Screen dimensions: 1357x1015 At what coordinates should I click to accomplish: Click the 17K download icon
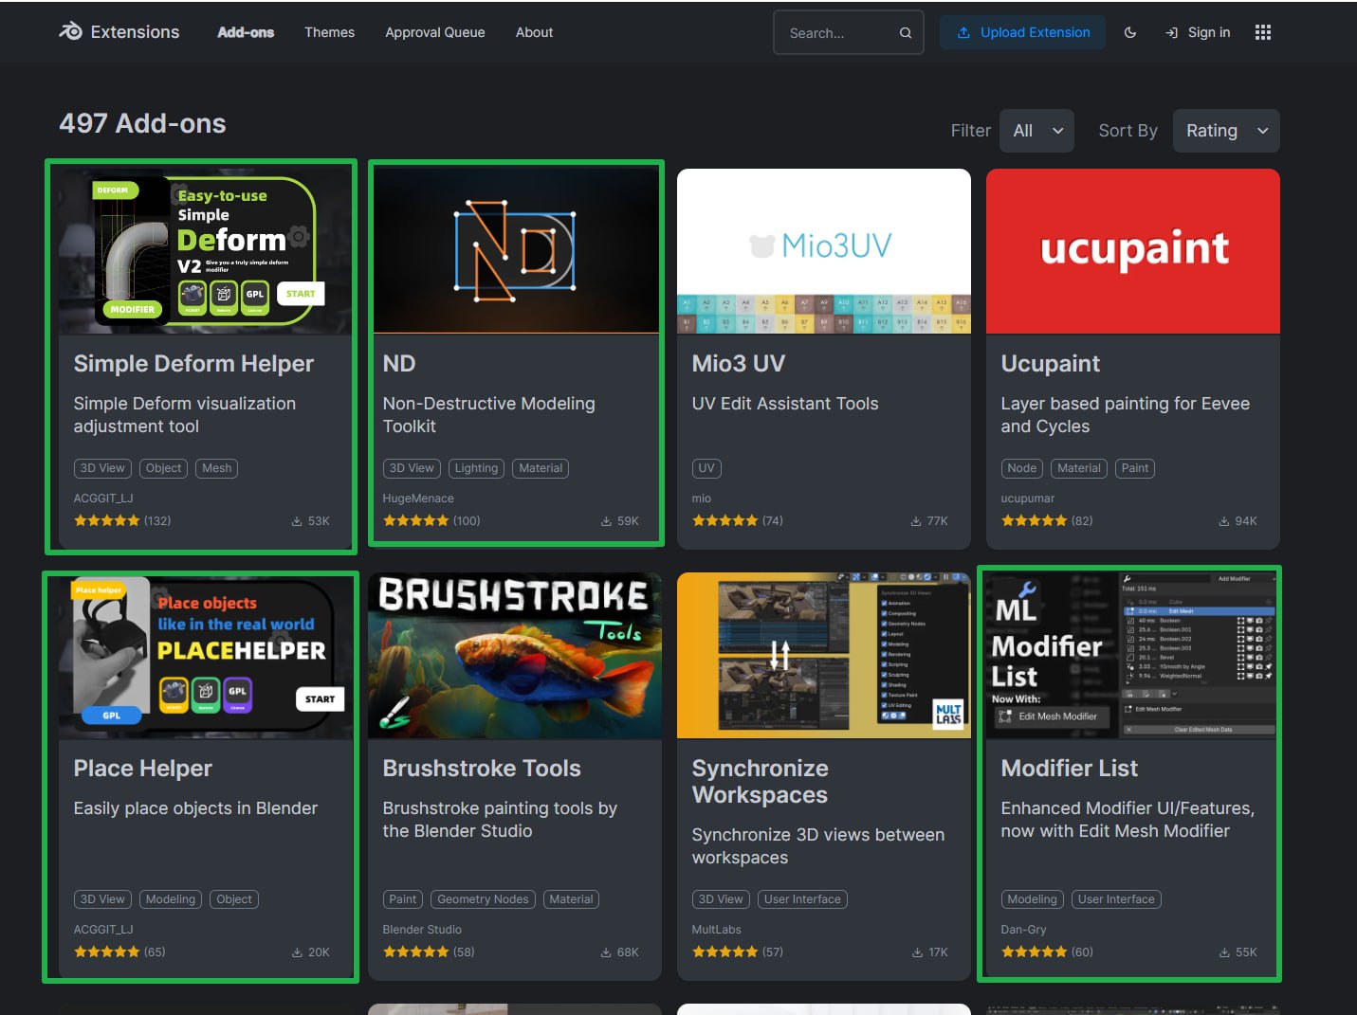click(917, 952)
